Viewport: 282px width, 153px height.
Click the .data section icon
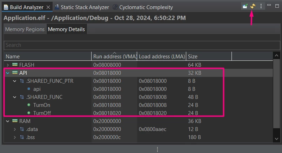pos(22,129)
